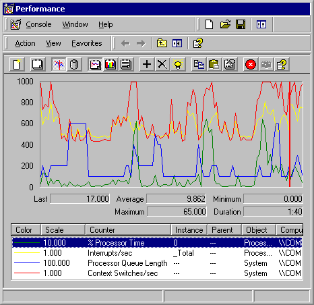Click the red Context Switches/sec color line
Image resolution: width=314 pixels, height=305 pixels.
click(27, 273)
